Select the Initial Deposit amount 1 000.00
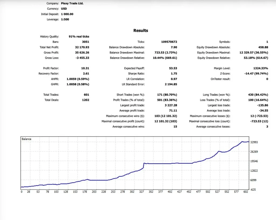 click(67, 14)
